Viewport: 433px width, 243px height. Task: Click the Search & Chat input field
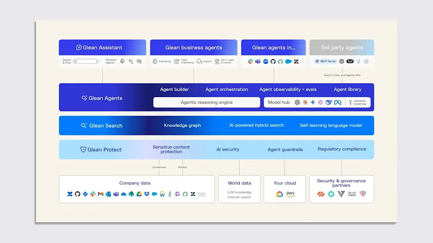tap(86, 62)
